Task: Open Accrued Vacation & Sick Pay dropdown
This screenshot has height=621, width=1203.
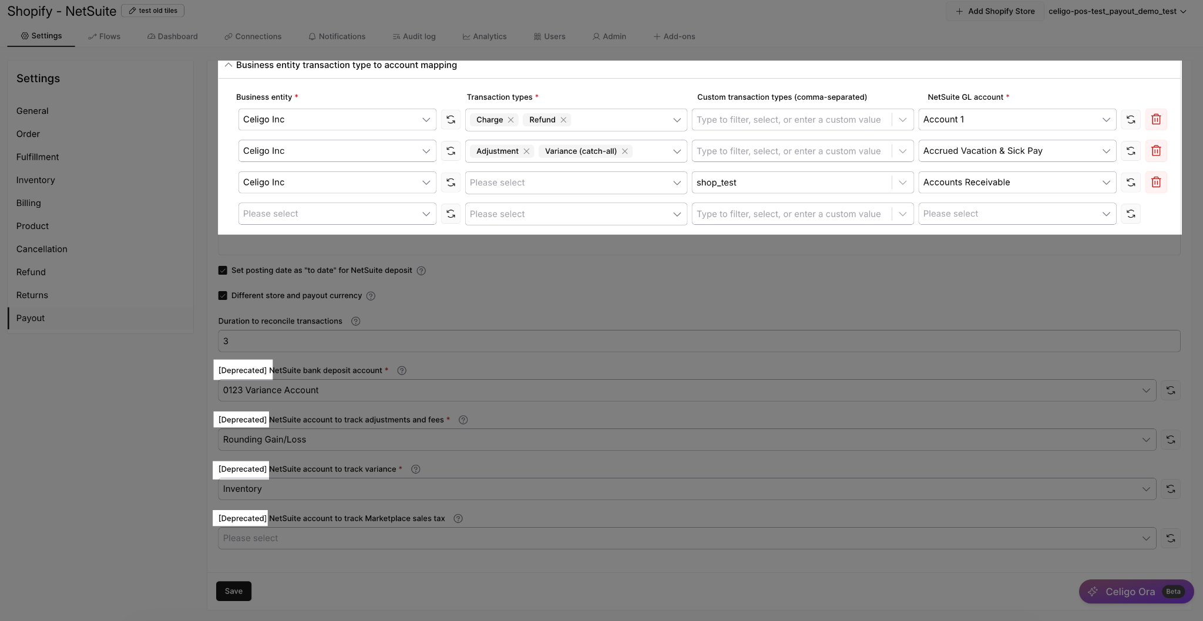Action: point(1017,151)
